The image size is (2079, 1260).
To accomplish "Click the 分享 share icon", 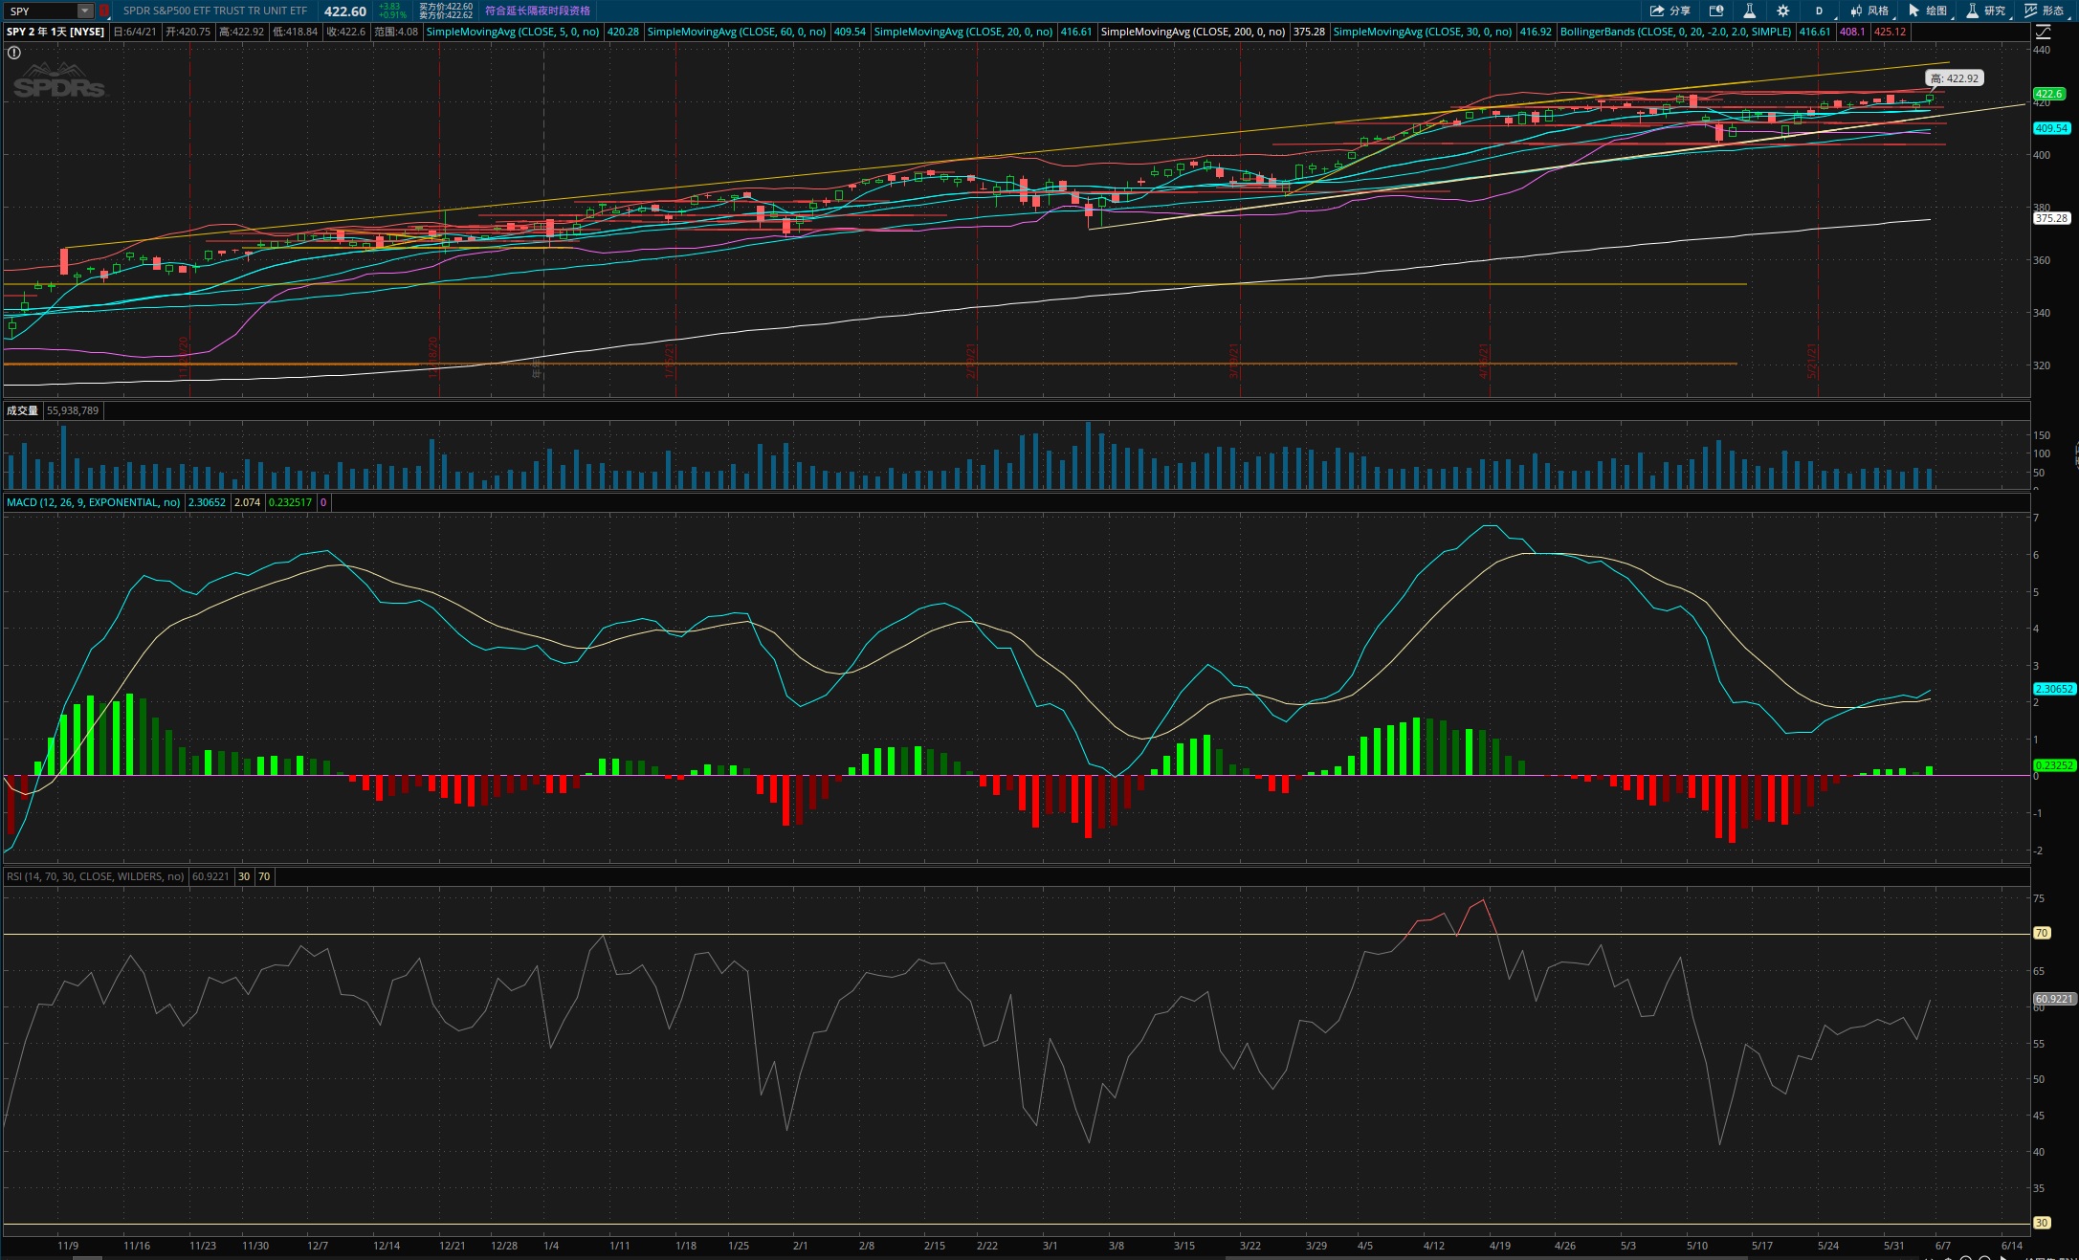I will tap(1670, 11).
